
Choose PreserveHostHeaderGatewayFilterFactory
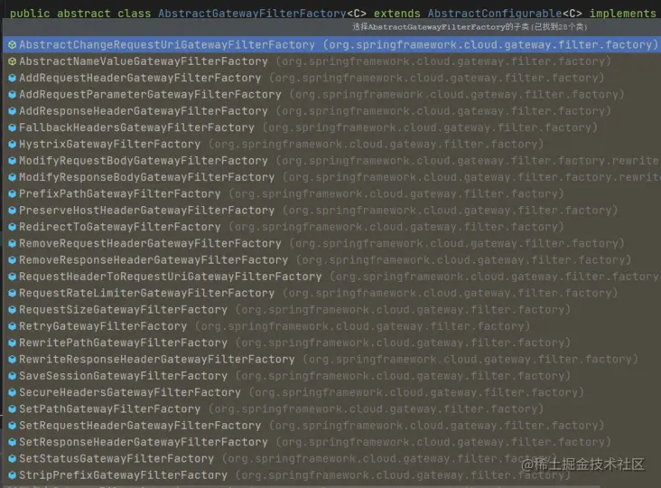(x=331, y=210)
